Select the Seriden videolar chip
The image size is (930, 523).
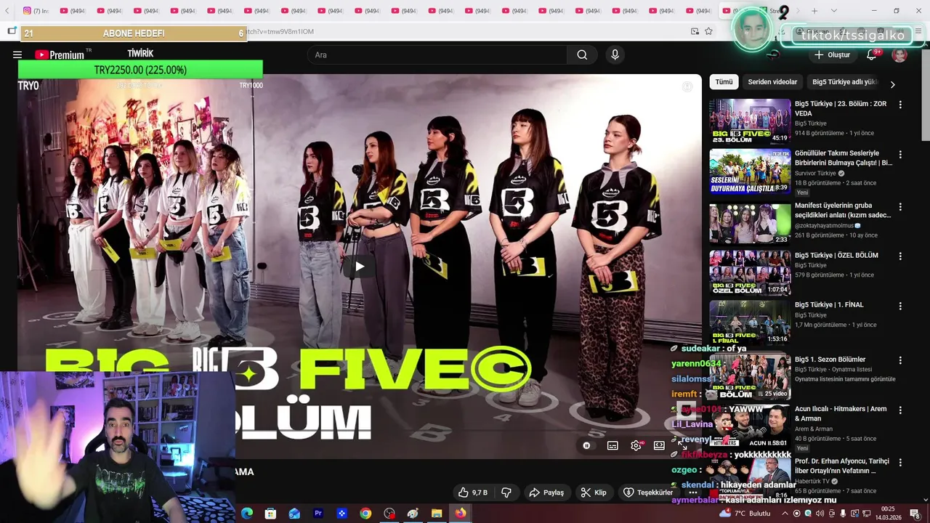(772, 82)
